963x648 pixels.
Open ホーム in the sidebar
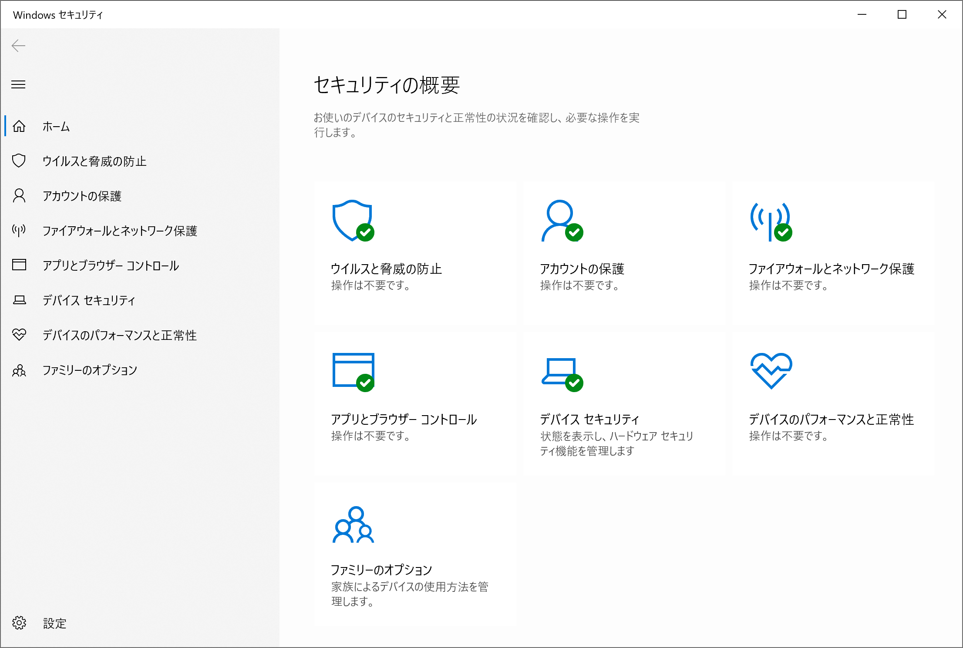click(x=56, y=127)
